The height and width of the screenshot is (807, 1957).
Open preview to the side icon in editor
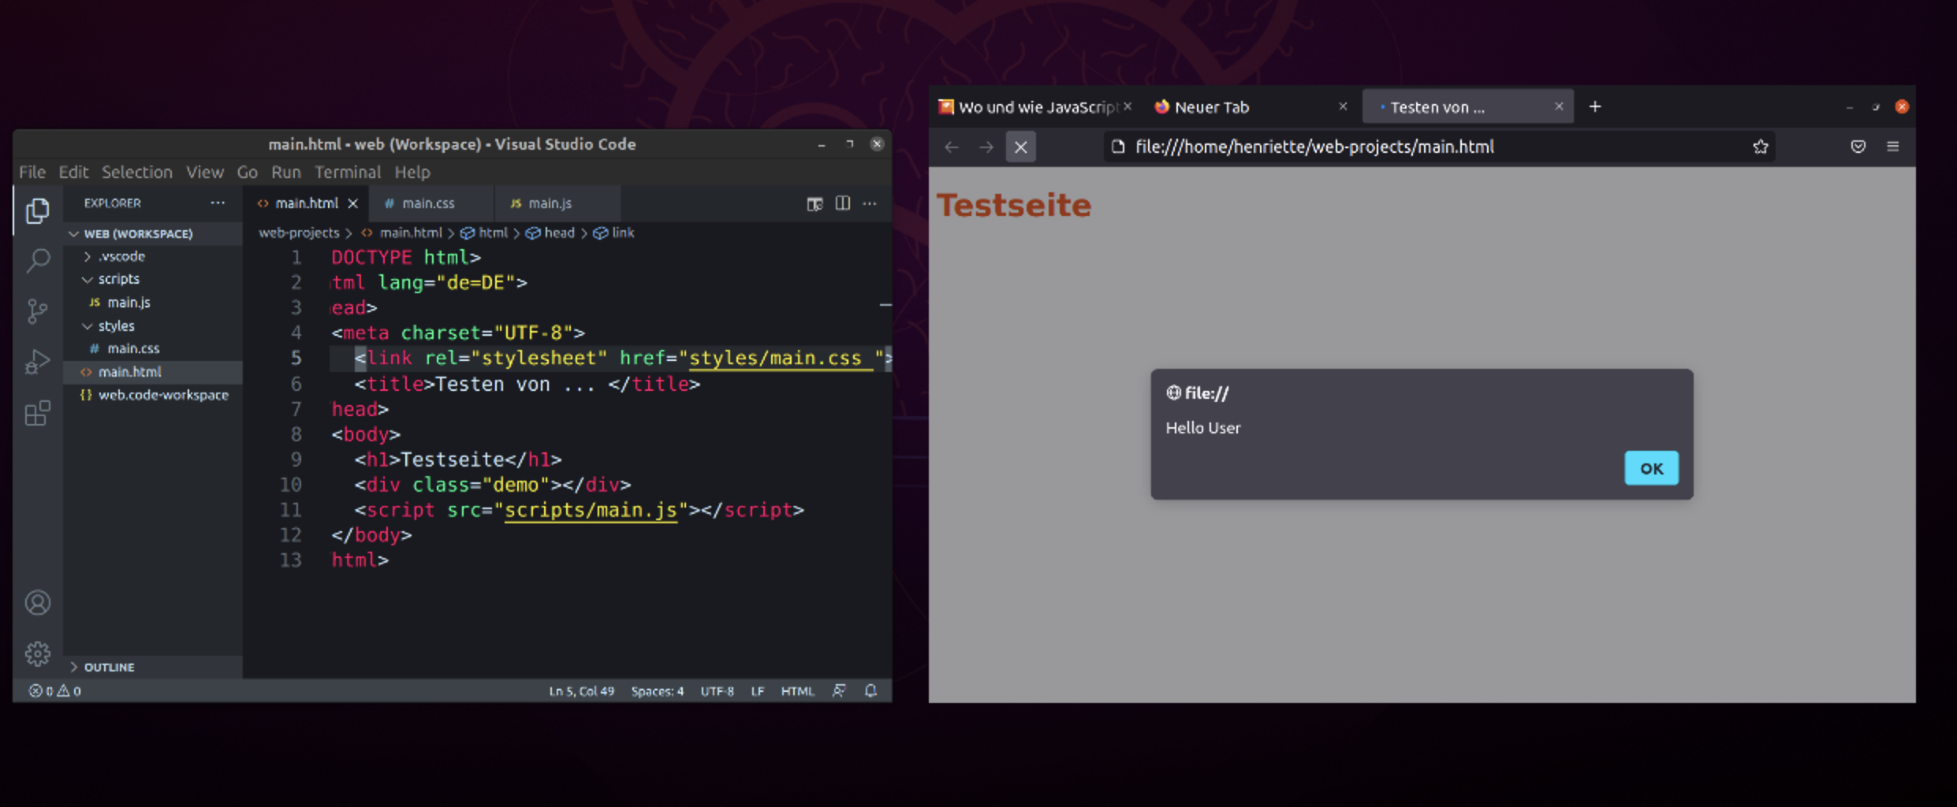point(814,204)
